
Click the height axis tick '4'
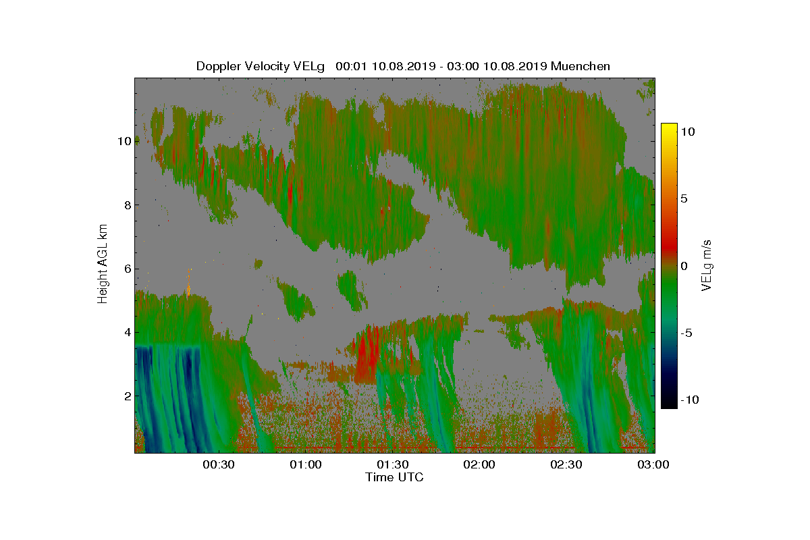pyautogui.click(x=126, y=332)
